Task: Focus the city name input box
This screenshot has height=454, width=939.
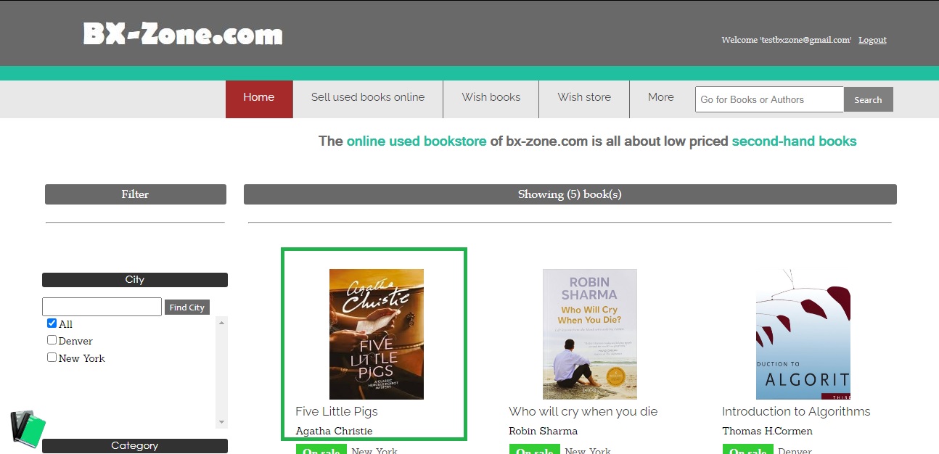Action: [x=102, y=307]
